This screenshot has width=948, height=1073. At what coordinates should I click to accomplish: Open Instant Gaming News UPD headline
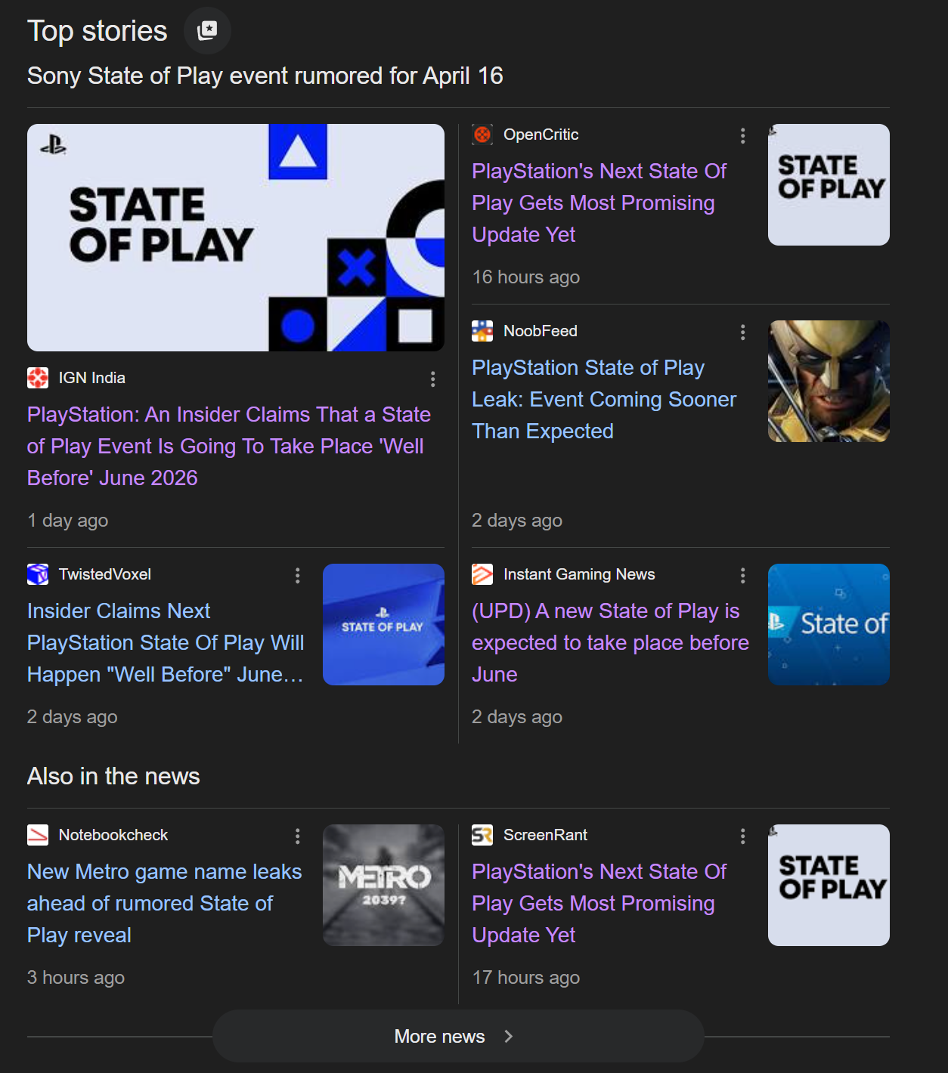click(x=610, y=642)
